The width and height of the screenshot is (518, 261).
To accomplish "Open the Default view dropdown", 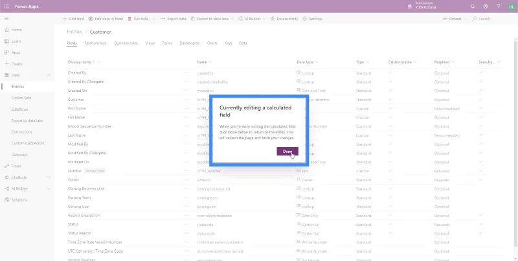I will coord(455,19).
